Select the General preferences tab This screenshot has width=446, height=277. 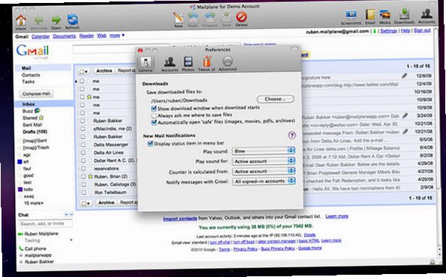point(146,64)
